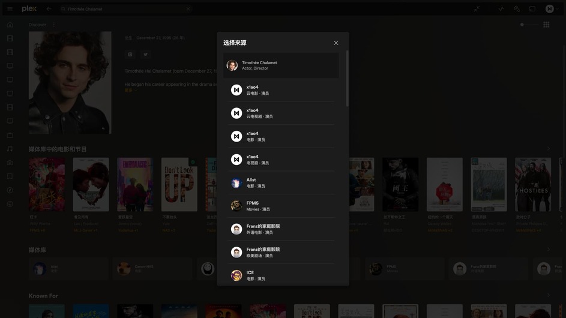
Task: Switch view with the grid icon
Action: tap(547, 25)
